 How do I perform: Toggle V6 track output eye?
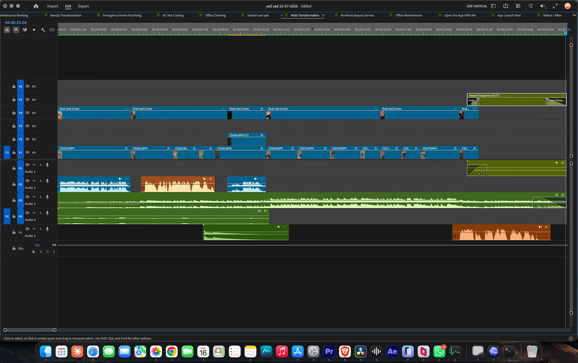[x=34, y=86]
